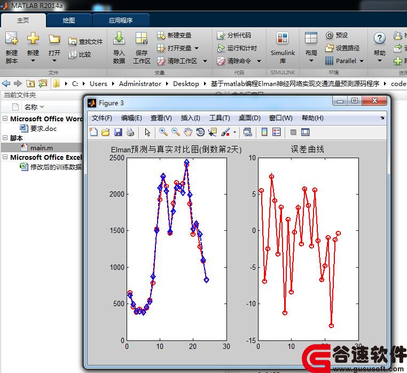Open the View 查看(V) menu in Figure 3
This screenshot has height=373, width=407.
tap(161, 118)
